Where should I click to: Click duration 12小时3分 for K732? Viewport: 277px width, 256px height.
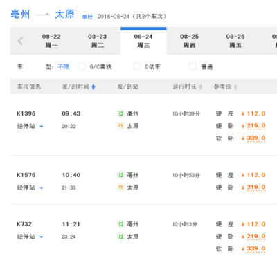pos(185,224)
